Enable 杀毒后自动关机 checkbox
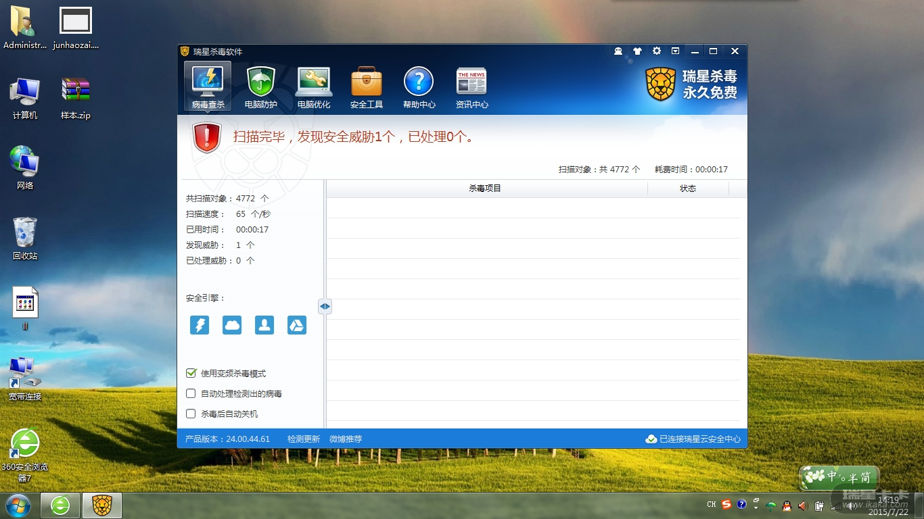 [x=191, y=414]
